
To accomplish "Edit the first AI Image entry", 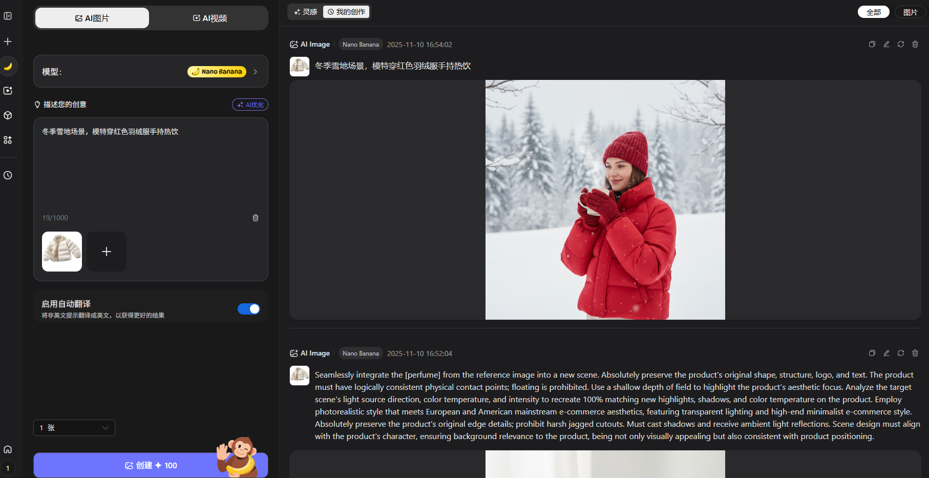I will [886, 45].
